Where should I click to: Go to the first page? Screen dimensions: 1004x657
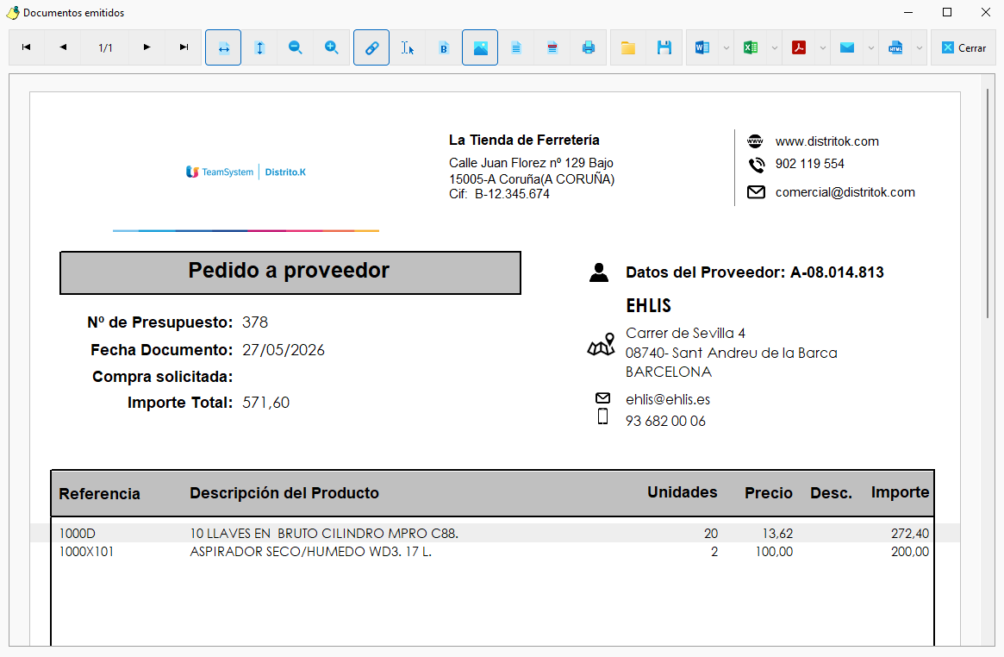(26, 47)
